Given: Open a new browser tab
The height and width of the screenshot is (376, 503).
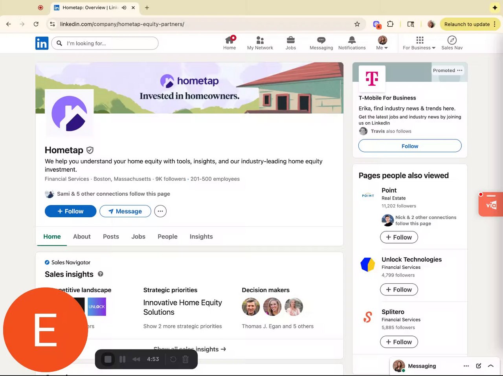Looking at the screenshot, I should coord(147,7).
